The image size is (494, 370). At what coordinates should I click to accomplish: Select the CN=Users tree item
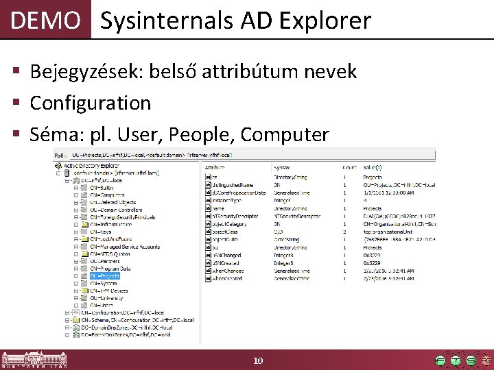click(x=101, y=305)
